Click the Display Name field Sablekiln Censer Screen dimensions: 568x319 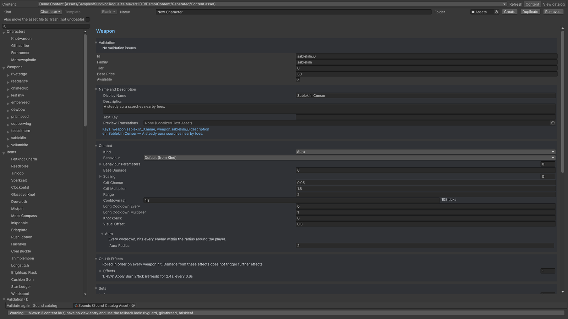[425, 96]
